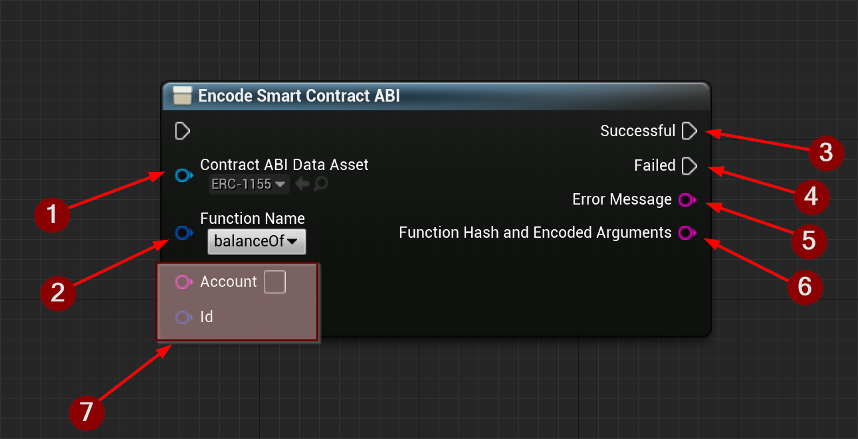Click the empty Account value field
The image size is (858, 439).
click(x=274, y=282)
